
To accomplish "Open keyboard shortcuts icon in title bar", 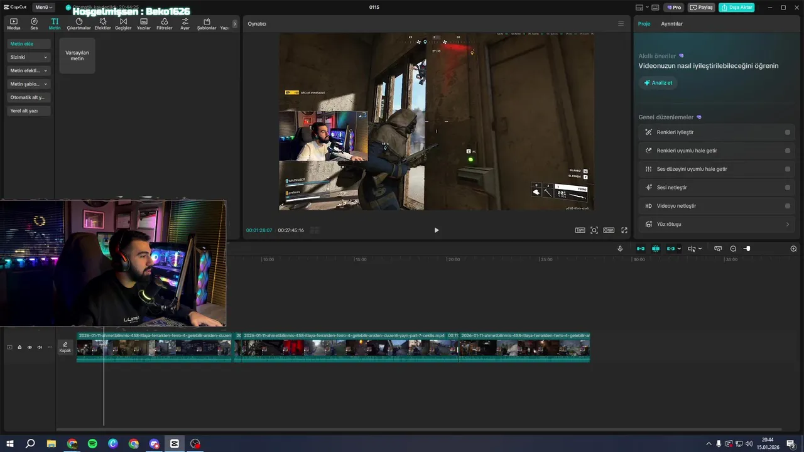I will pos(655,8).
